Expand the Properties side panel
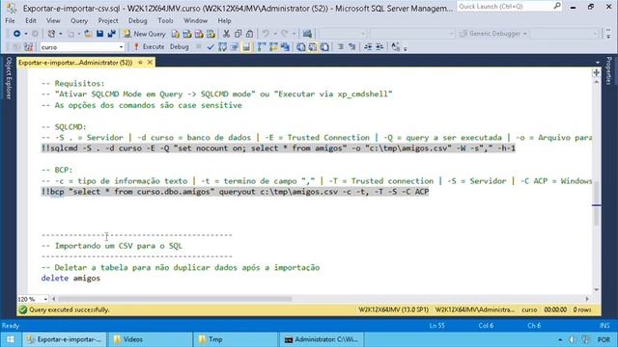618x347 pixels. coord(609,70)
